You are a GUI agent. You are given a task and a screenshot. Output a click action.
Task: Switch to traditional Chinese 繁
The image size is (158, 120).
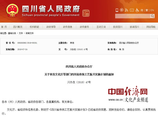point(147,10)
